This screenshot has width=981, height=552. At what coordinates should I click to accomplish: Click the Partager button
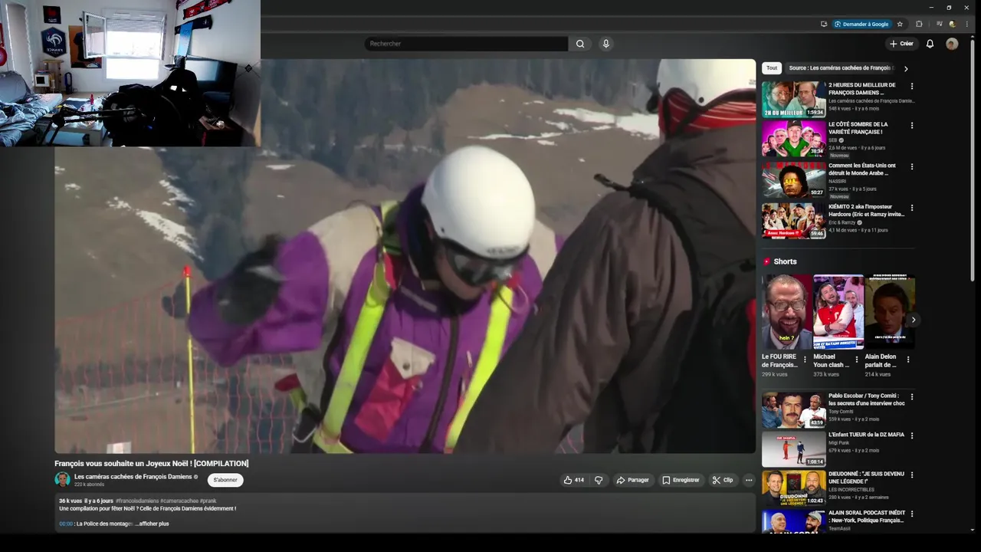tap(632, 480)
